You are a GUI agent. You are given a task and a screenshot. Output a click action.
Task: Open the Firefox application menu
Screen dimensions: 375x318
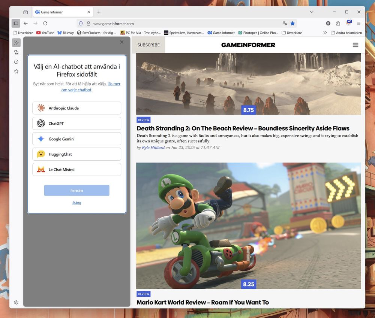(358, 24)
